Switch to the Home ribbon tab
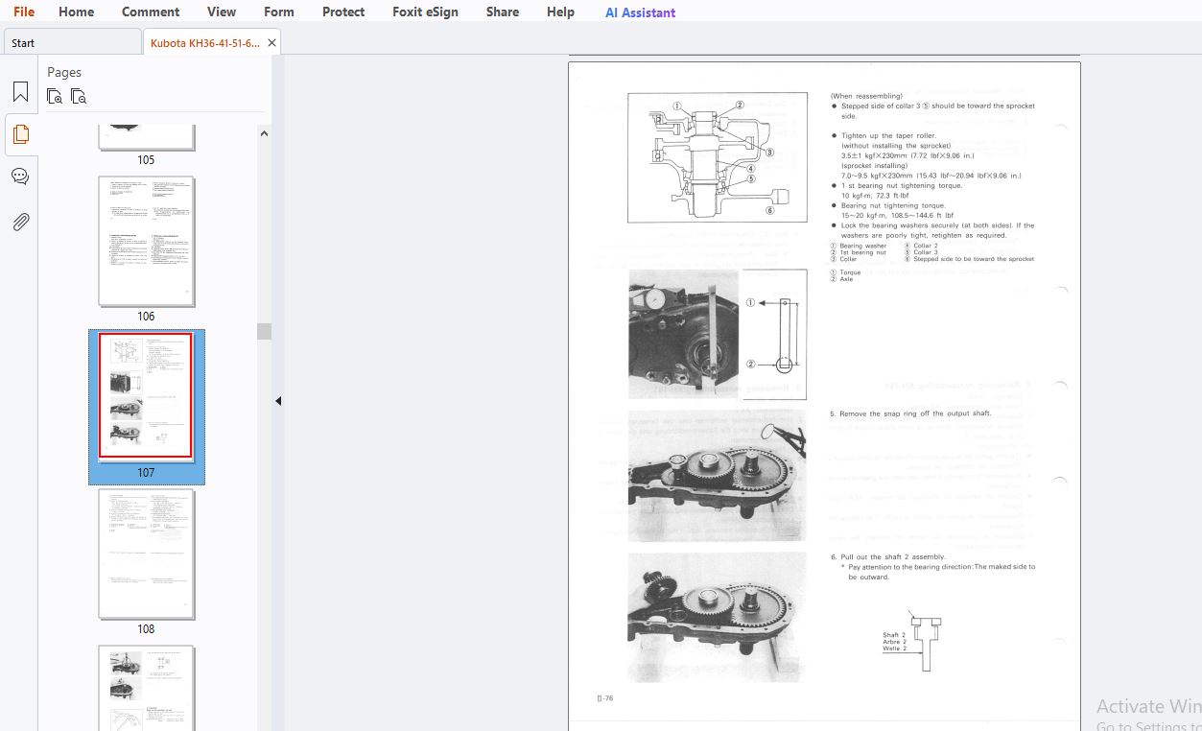 (76, 12)
